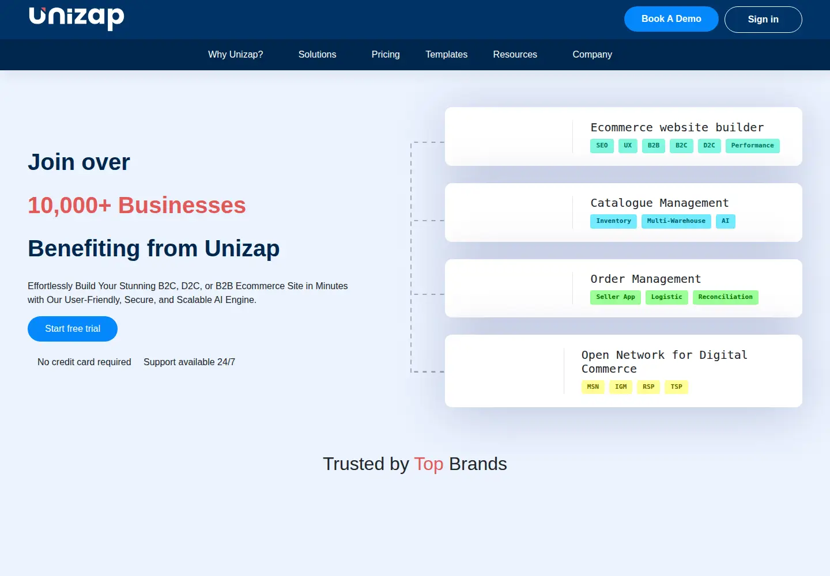
Task: Click the 'Trusted by Top Brands' heading
Action: click(415, 464)
